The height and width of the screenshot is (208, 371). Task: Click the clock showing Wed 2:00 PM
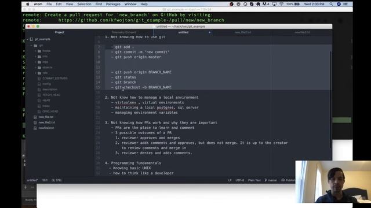314,4
